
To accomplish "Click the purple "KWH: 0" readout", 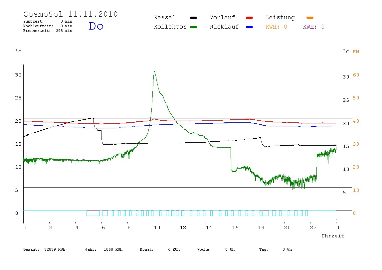I will coord(314,27).
